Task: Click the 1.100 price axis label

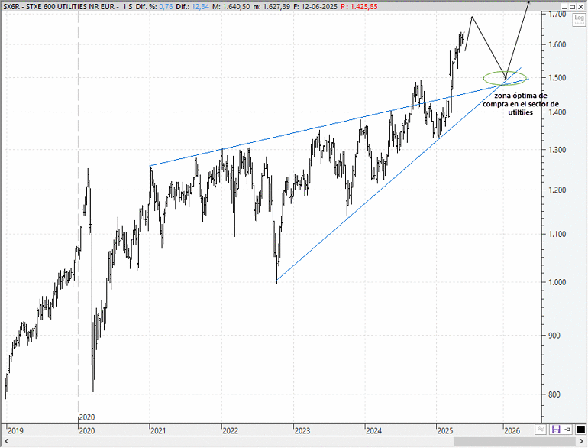Action: (557, 234)
